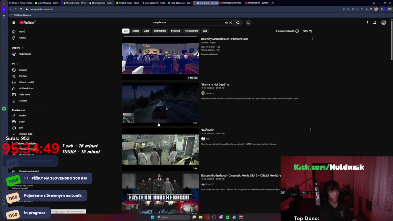
Task: Open the Filtry filter menu
Action: point(307,31)
